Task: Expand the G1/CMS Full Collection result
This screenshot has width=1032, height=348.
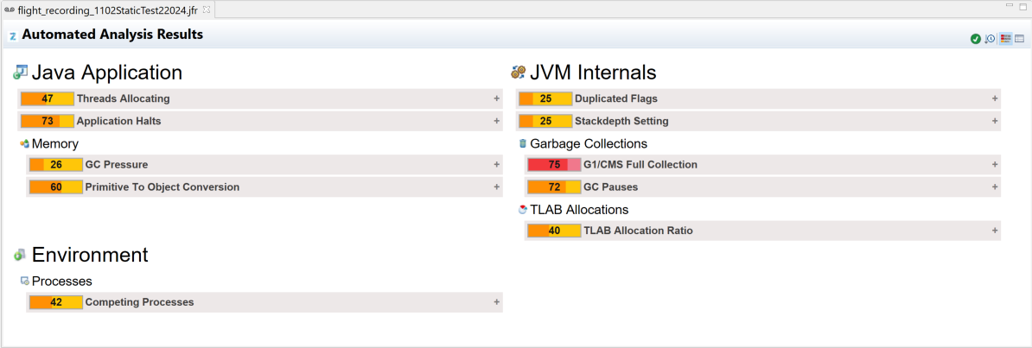Action: 995,164
